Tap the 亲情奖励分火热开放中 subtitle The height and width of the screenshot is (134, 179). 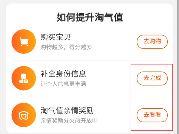[x=69, y=121]
